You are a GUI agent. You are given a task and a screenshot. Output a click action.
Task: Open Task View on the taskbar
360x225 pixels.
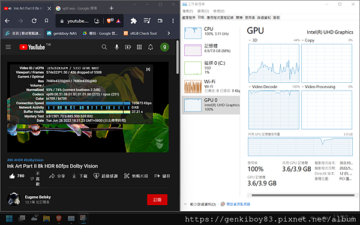(x=22, y=218)
